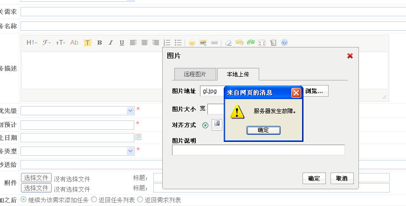Click 确定 in the server error alert

[x=263, y=130]
